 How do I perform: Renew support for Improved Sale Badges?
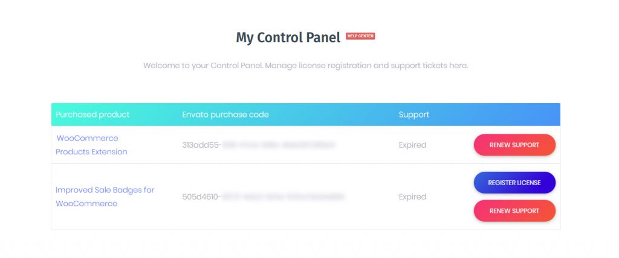click(x=514, y=211)
